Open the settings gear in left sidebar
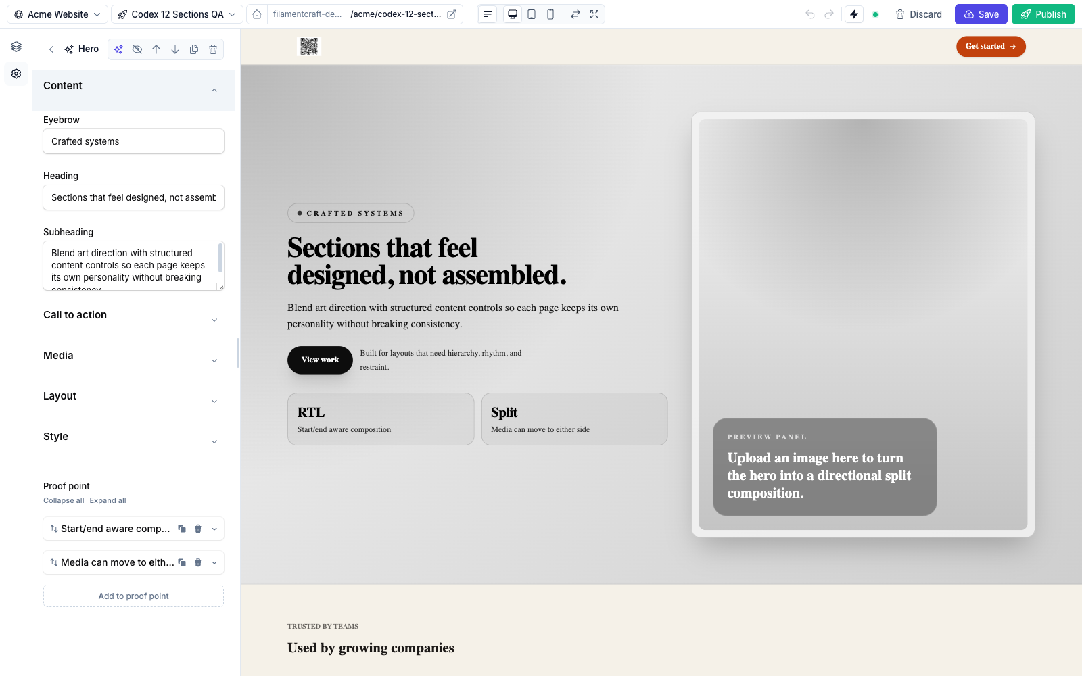Viewport: 1082px width, 676px height. (x=16, y=74)
